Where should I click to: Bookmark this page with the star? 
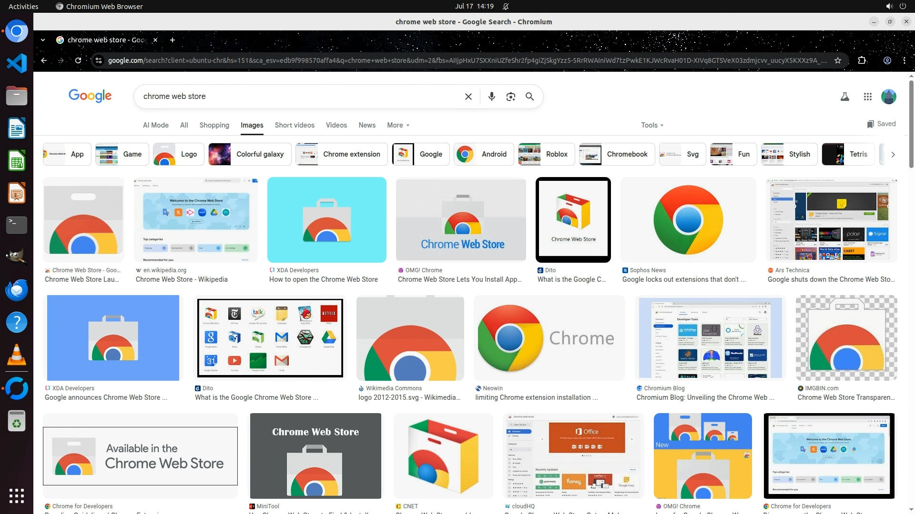[x=837, y=60]
